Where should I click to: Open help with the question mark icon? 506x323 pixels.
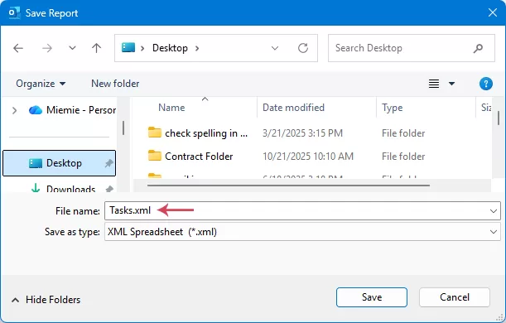click(485, 84)
